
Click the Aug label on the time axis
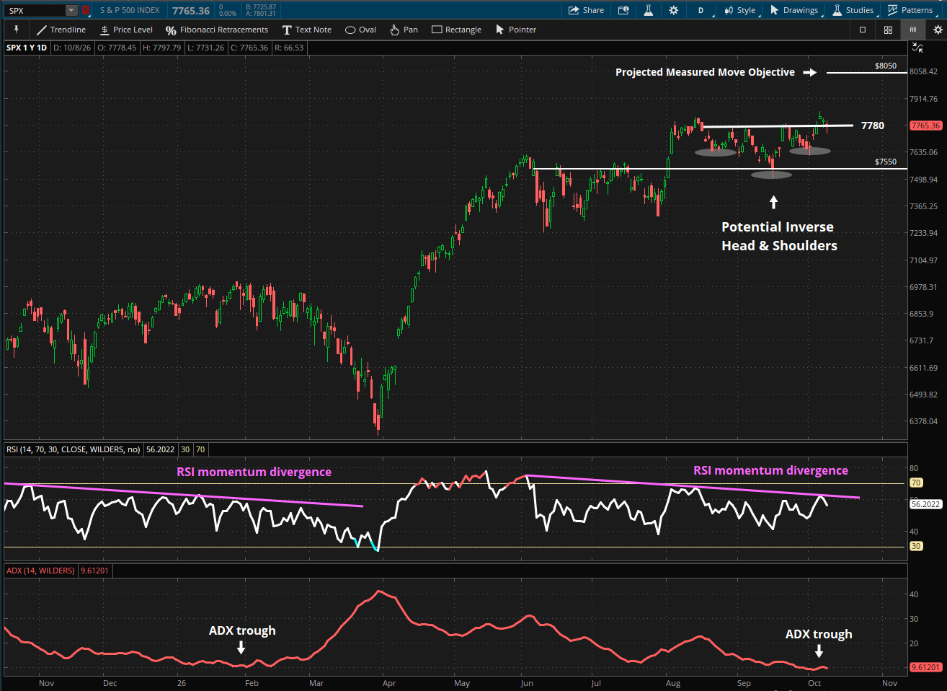point(673,683)
